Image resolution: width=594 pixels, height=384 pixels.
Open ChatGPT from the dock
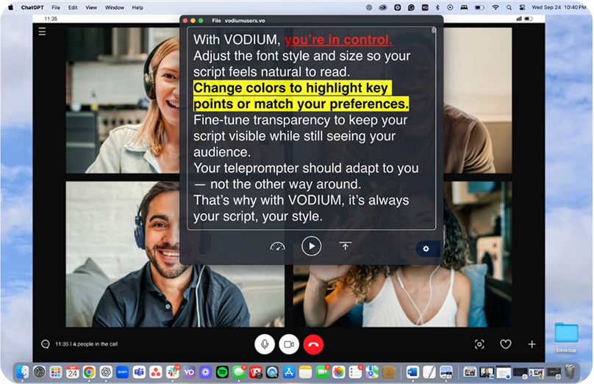point(106,373)
